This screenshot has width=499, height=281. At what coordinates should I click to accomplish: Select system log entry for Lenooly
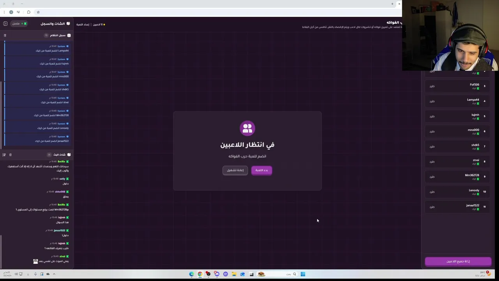37,126
